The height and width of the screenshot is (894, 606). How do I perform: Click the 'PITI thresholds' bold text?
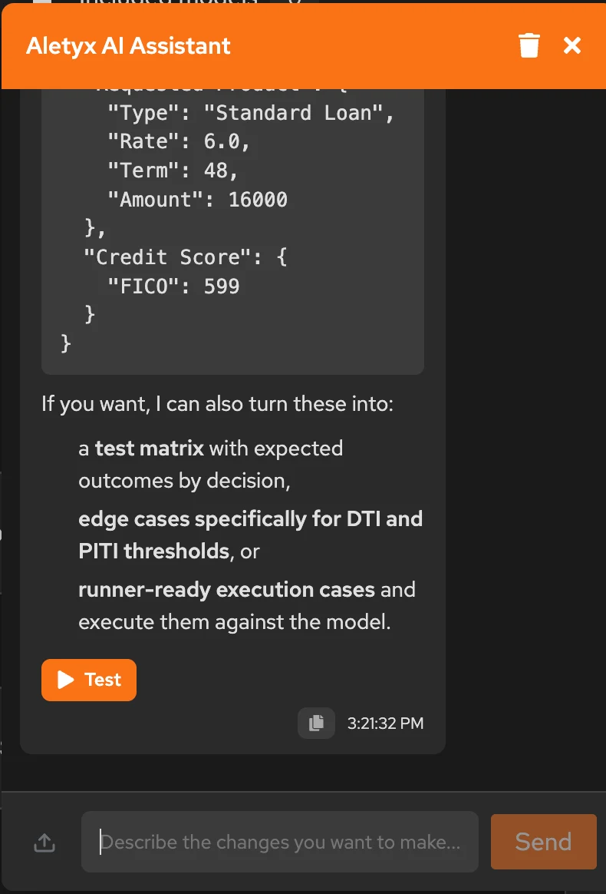[x=153, y=551]
